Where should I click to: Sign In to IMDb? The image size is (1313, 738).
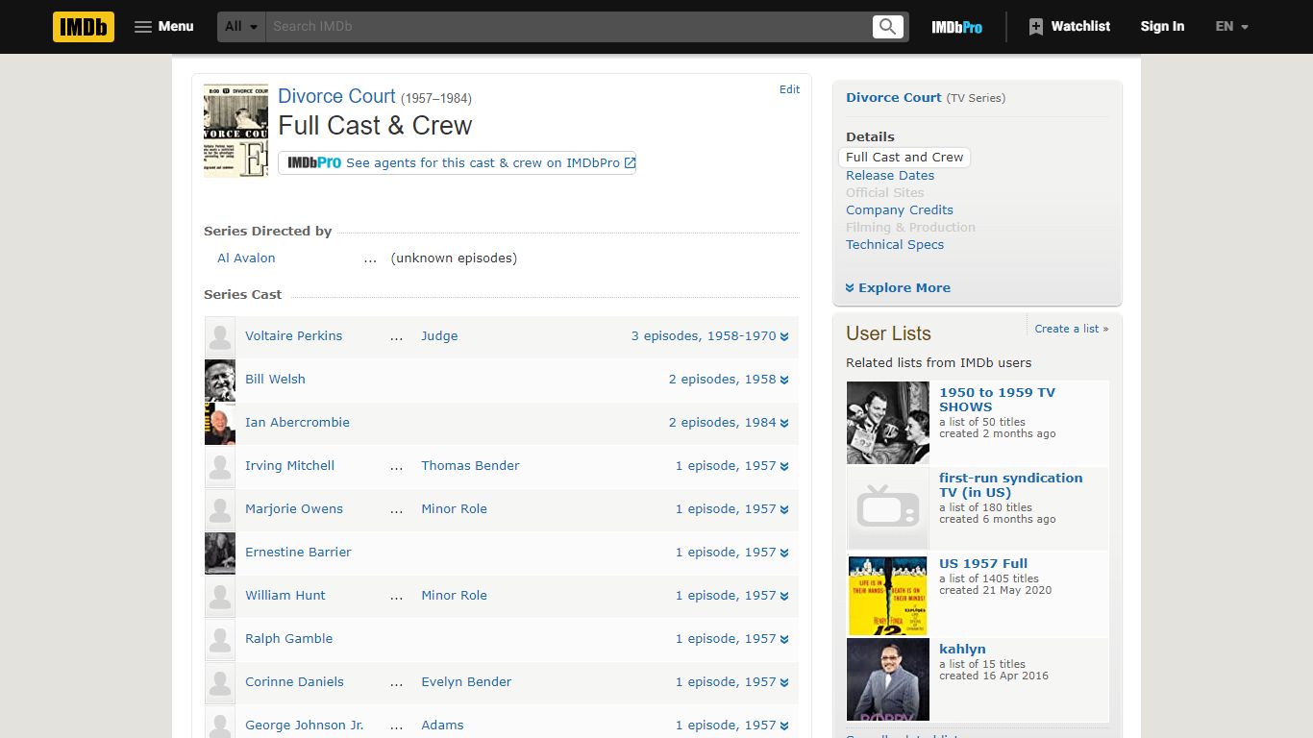[x=1162, y=27]
